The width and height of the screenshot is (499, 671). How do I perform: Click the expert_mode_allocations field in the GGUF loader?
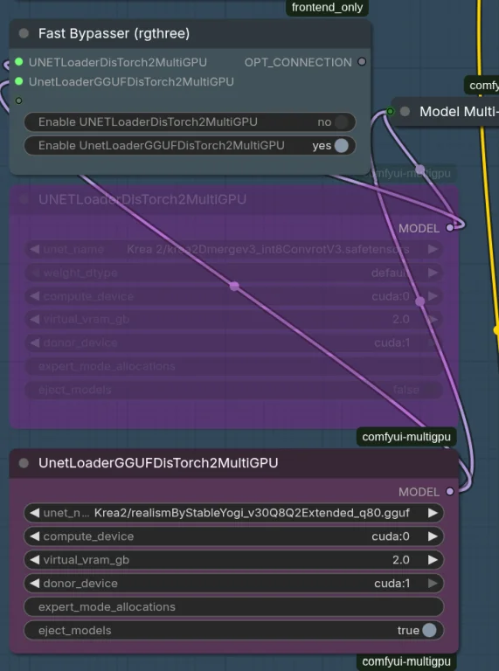(233, 607)
